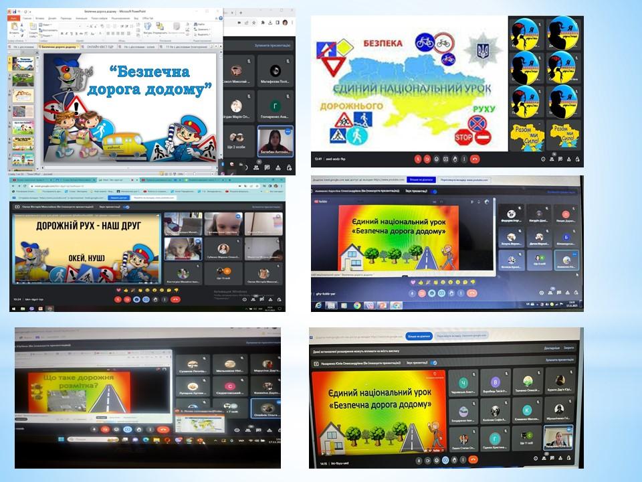This screenshot has width=642, height=482.
Task: Open Макет layout dropdown in PowerPoint ribbon
Action: (44, 25)
